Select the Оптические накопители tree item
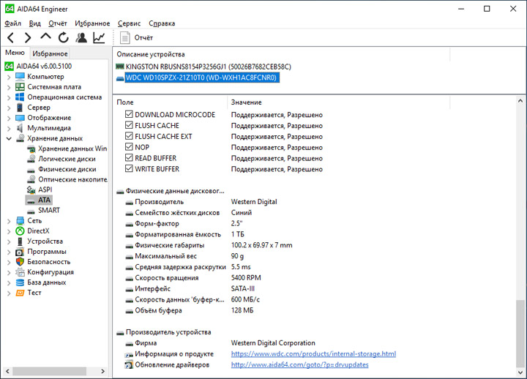Screen dimensions: 527x379 click(72, 179)
